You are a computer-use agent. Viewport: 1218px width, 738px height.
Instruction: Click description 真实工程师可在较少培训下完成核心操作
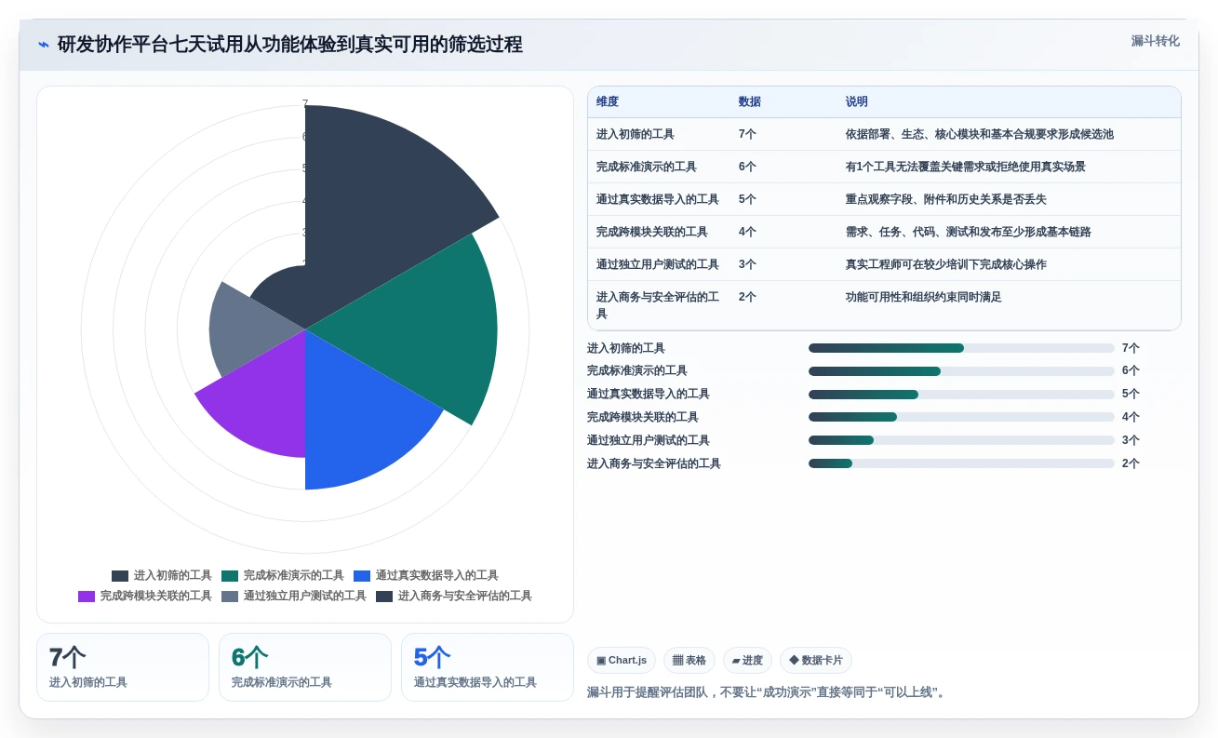point(946,264)
